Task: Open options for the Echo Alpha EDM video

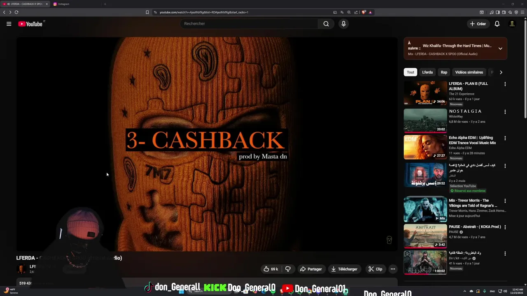Action: point(505,138)
